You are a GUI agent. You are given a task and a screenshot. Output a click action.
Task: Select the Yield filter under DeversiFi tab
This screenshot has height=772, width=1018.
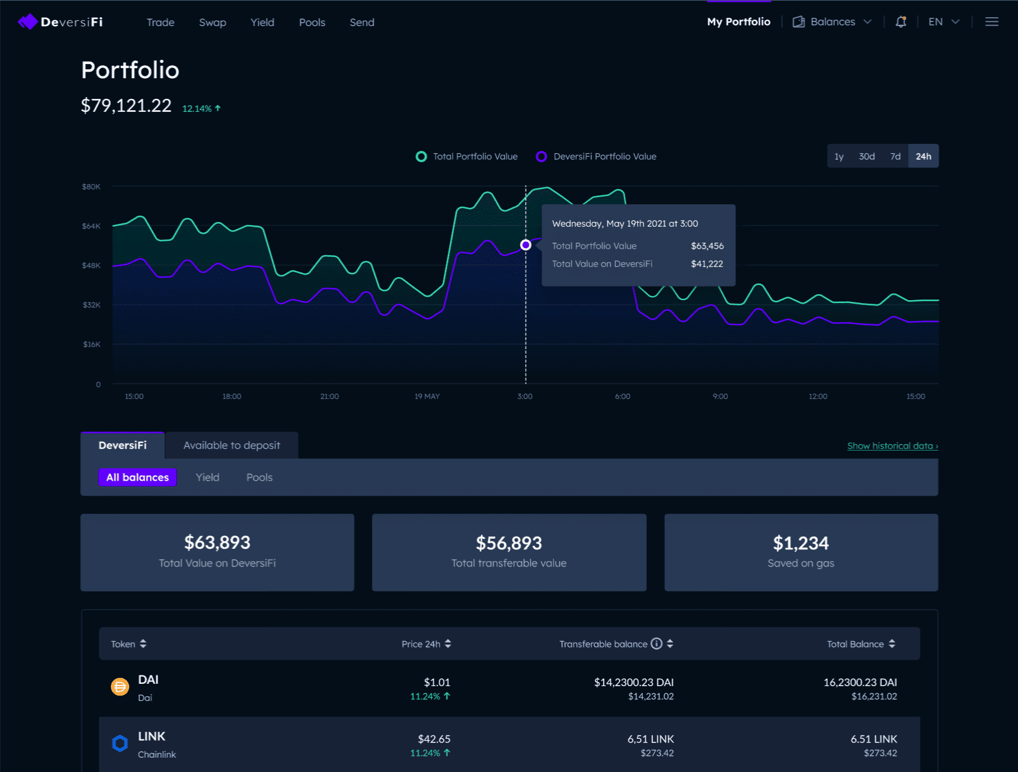pos(207,477)
